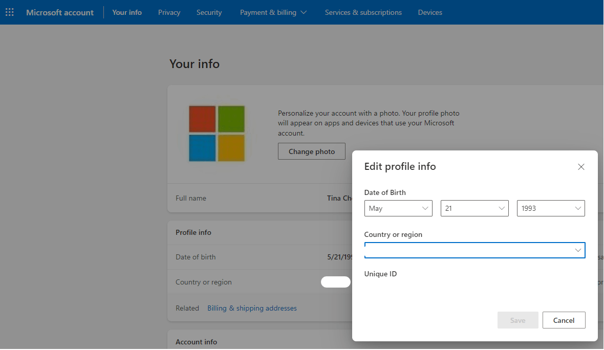604x350 pixels.
Task: Click the Microsoft logo profile picture
Action: point(217,134)
